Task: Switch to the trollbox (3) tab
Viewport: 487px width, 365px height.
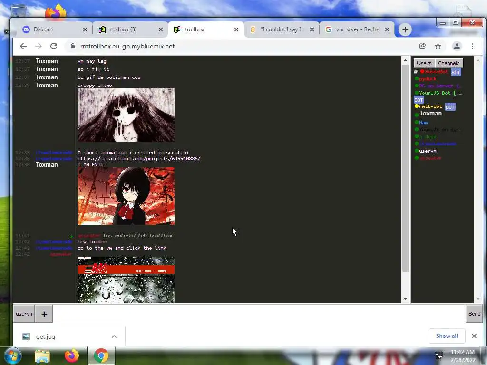Action: click(x=127, y=29)
